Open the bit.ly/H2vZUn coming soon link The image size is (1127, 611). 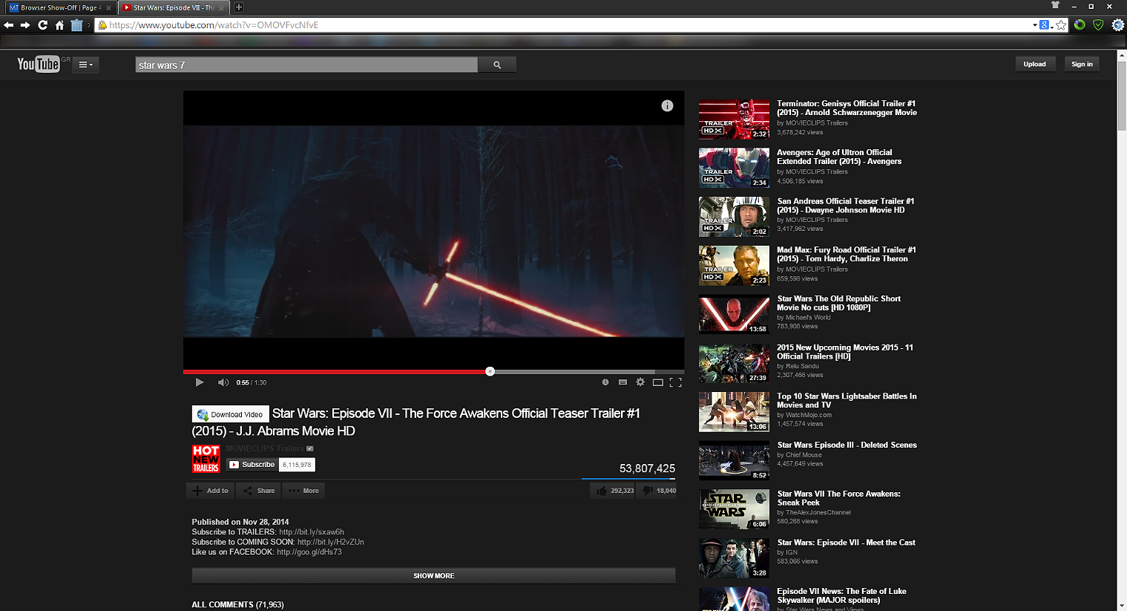coord(331,542)
